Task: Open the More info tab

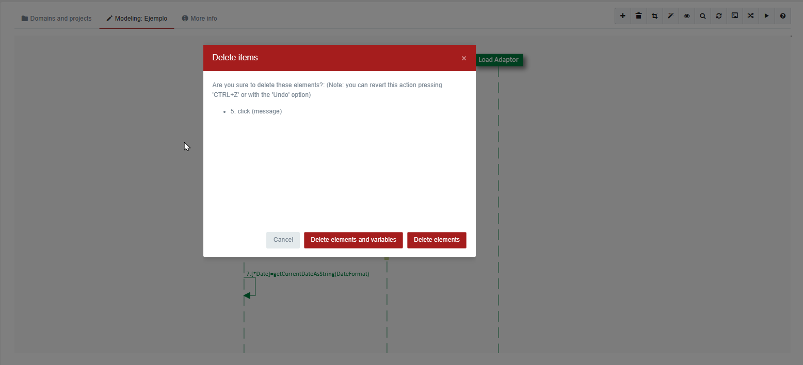Action: click(x=200, y=19)
